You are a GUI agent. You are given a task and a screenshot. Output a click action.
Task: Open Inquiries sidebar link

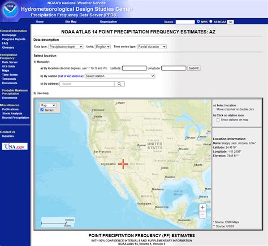(8, 136)
